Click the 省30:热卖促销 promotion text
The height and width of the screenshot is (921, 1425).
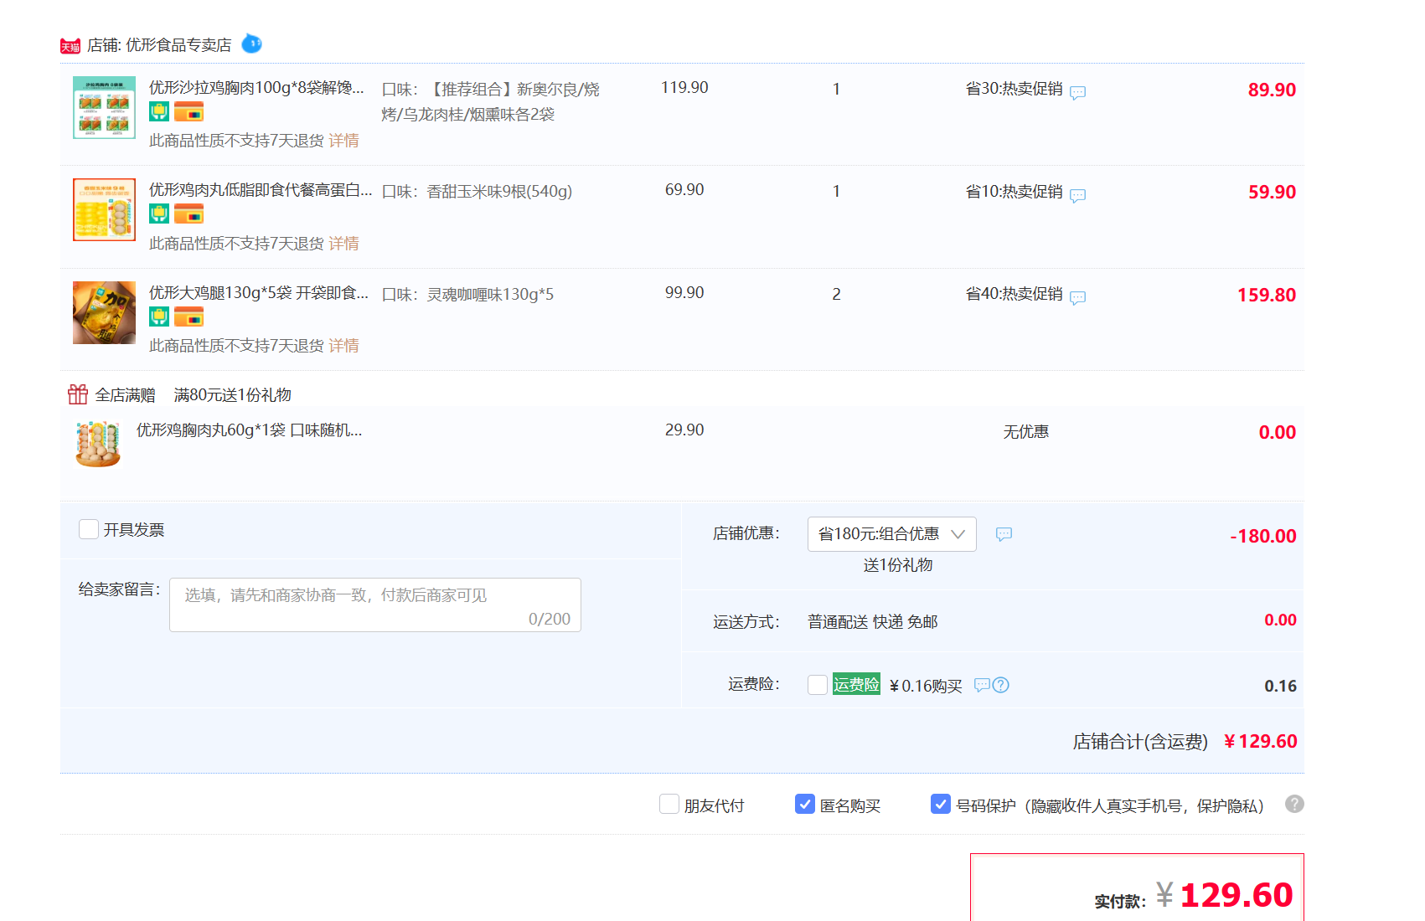tap(1014, 89)
